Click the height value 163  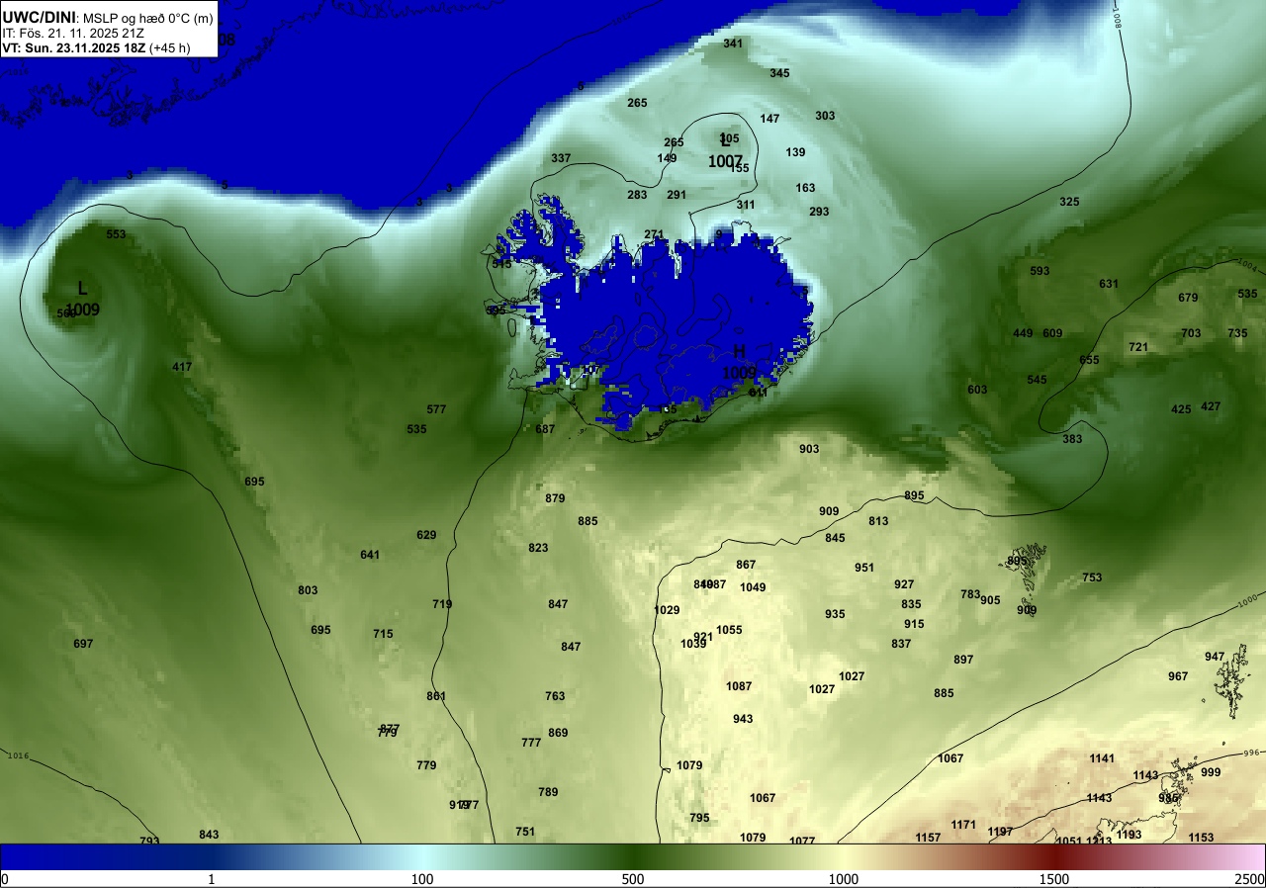pyautogui.click(x=805, y=188)
